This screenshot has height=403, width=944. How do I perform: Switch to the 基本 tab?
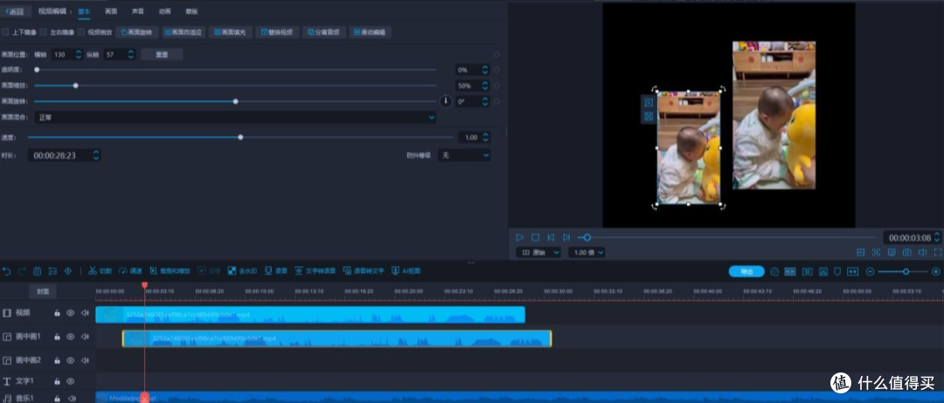[x=84, y=11]
